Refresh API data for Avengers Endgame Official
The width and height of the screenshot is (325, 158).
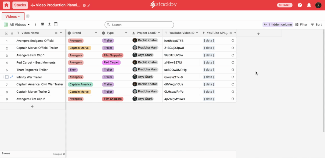coord(233,41)
